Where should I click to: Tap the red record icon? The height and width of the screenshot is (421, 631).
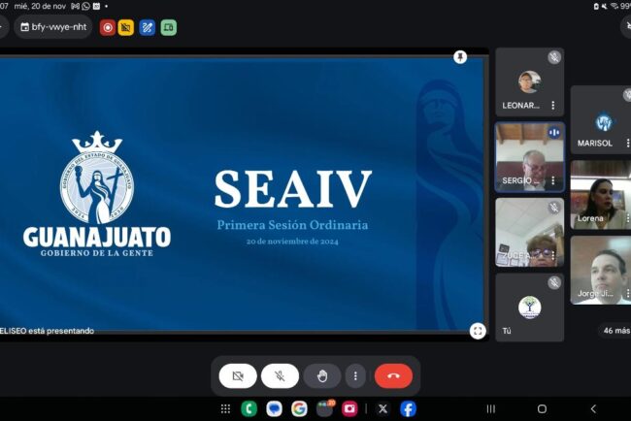[x=108, y=28]
